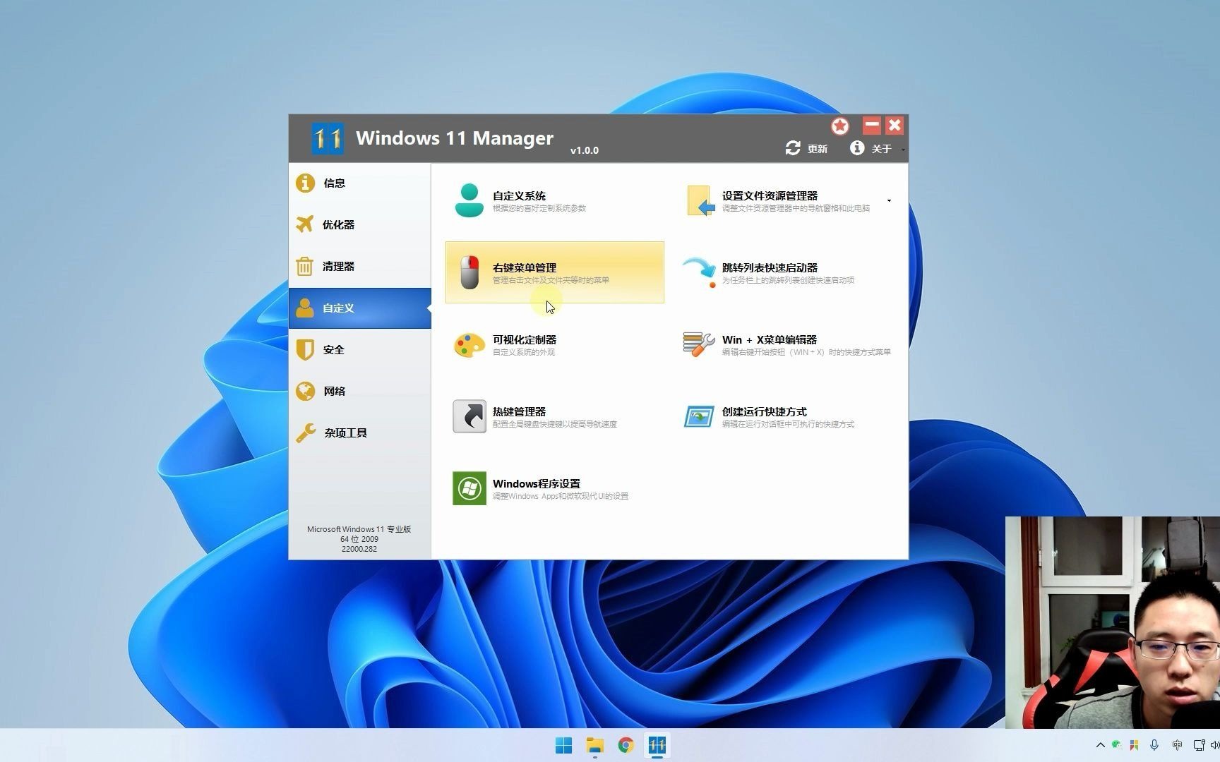
Task: Launch 右键菜单管理 mouse icon tool
Action: pyautogui.click(x=470, y=272)
